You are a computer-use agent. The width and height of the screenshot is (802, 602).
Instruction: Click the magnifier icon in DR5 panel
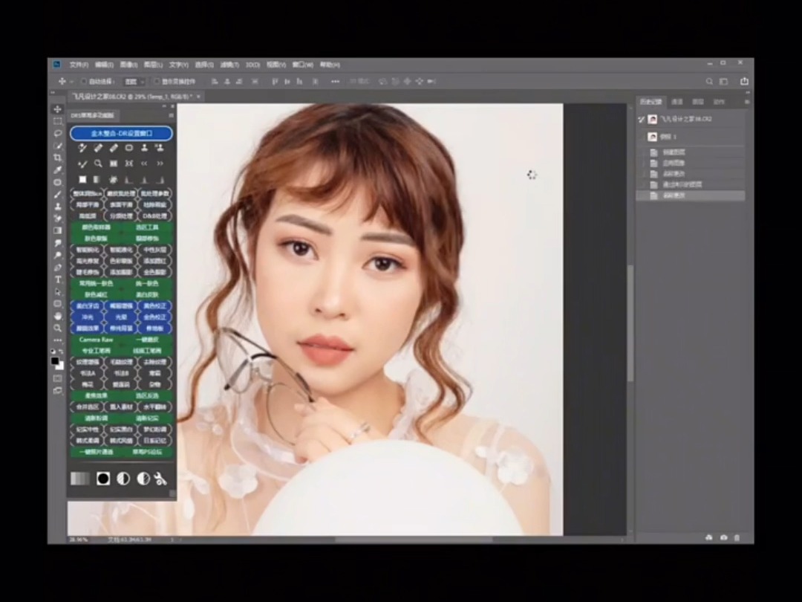pos(98,164)
